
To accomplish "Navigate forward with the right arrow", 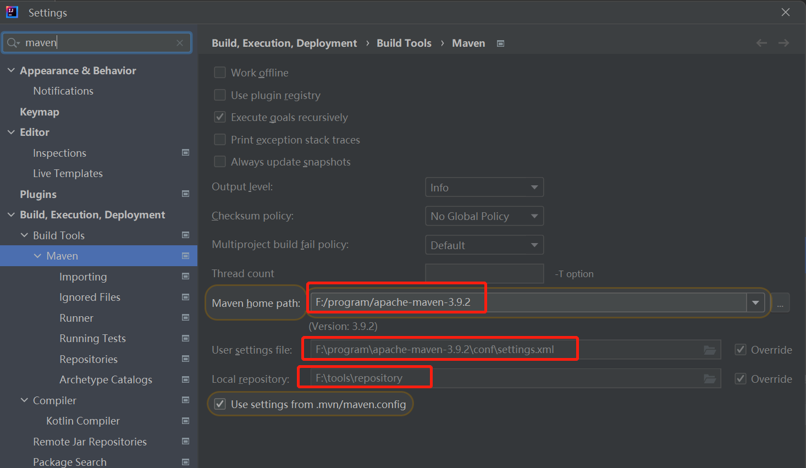I will tap(784, 43).
